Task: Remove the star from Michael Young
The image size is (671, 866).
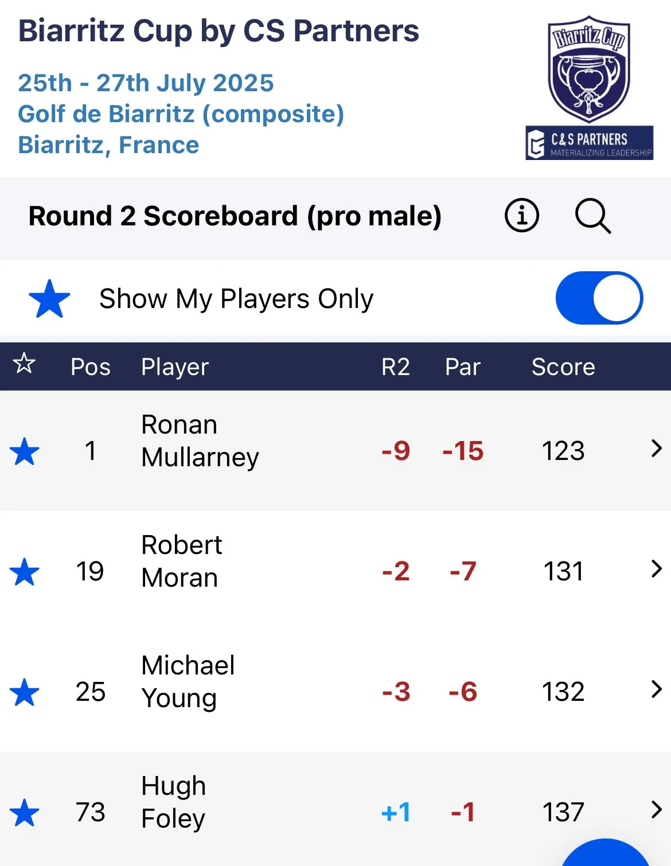Action: 25,692
